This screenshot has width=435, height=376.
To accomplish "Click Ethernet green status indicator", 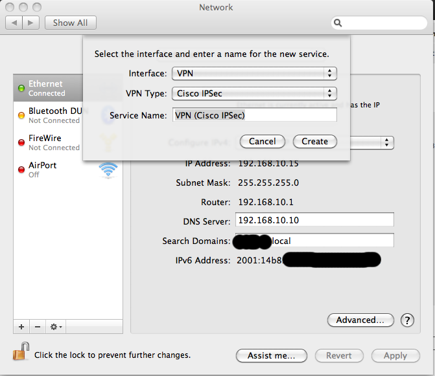I will point(21,88).
